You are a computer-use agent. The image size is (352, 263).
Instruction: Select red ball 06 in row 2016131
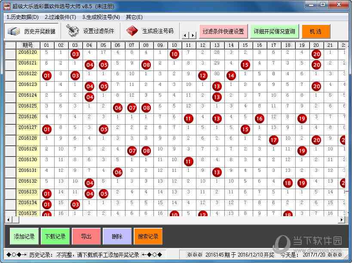118,172
